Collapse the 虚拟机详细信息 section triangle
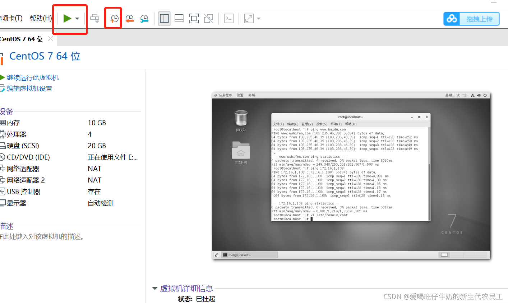 pyautogui.click(x=155, y=288)
